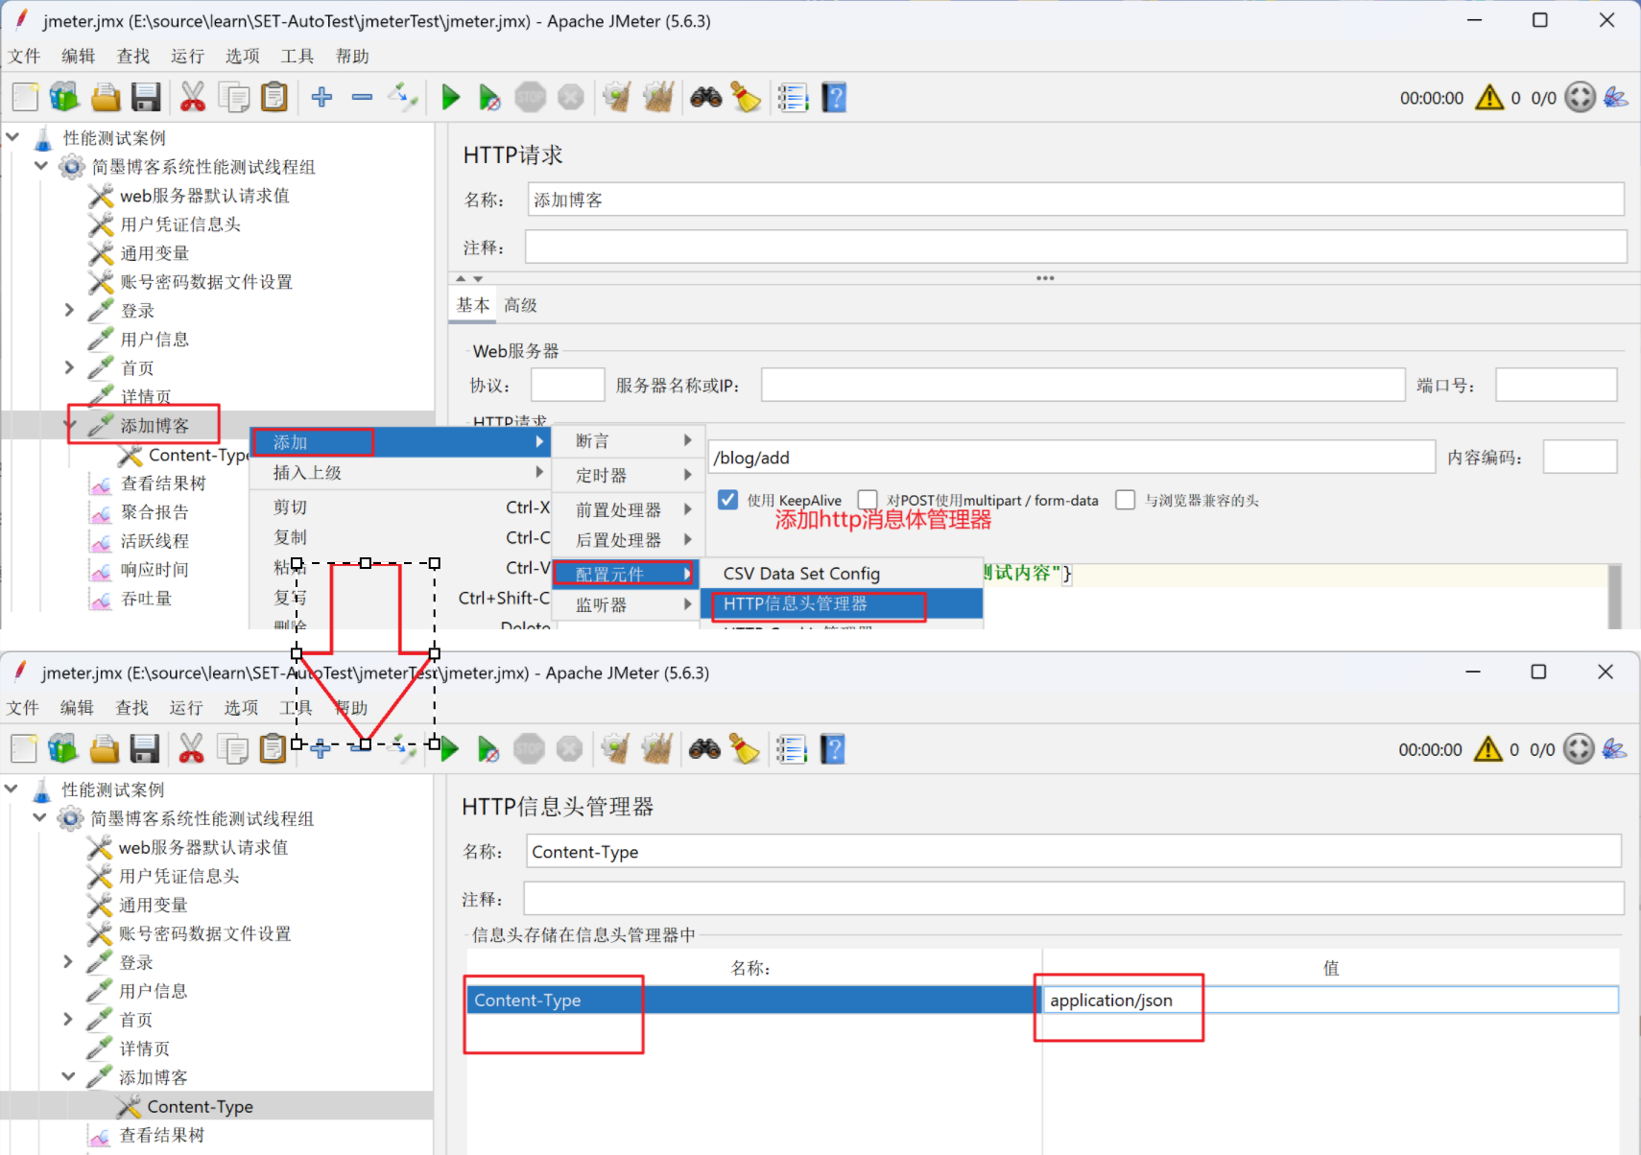Viewport: 1641px width, 1155px height.
Task: Open Help question icon in top window
Action: click(x=835, y=97)
